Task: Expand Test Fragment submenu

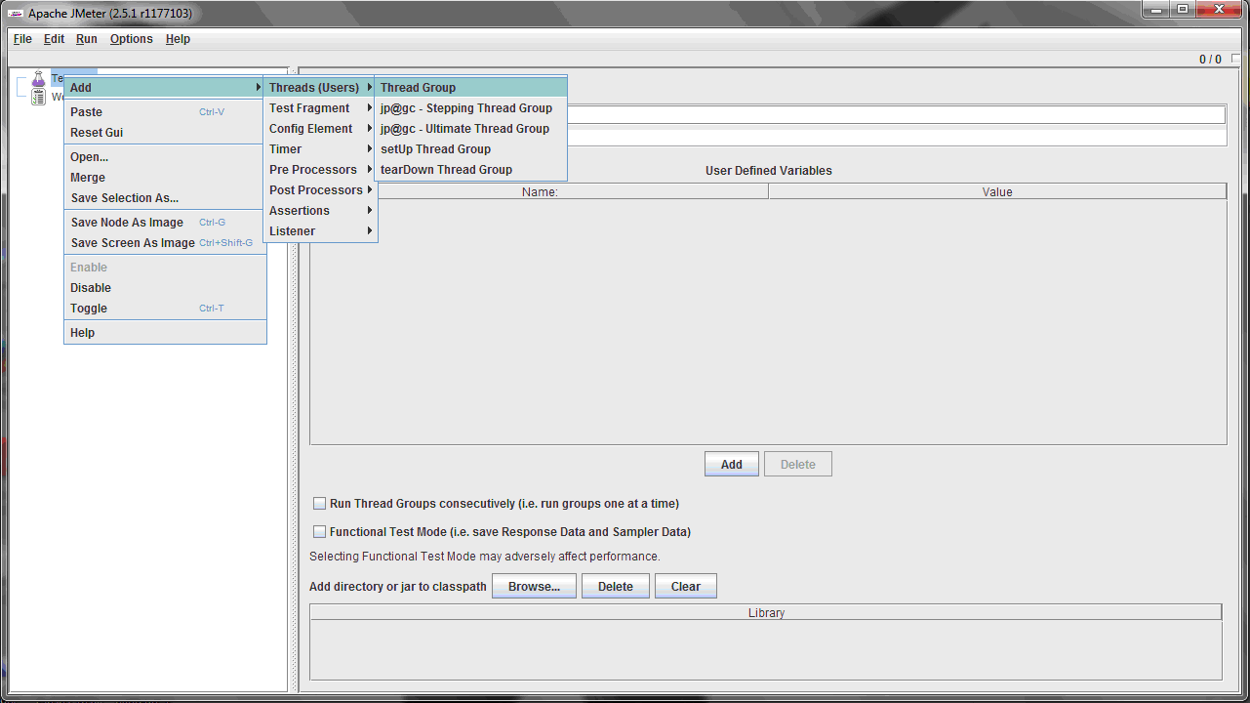Action: point(320,108)
